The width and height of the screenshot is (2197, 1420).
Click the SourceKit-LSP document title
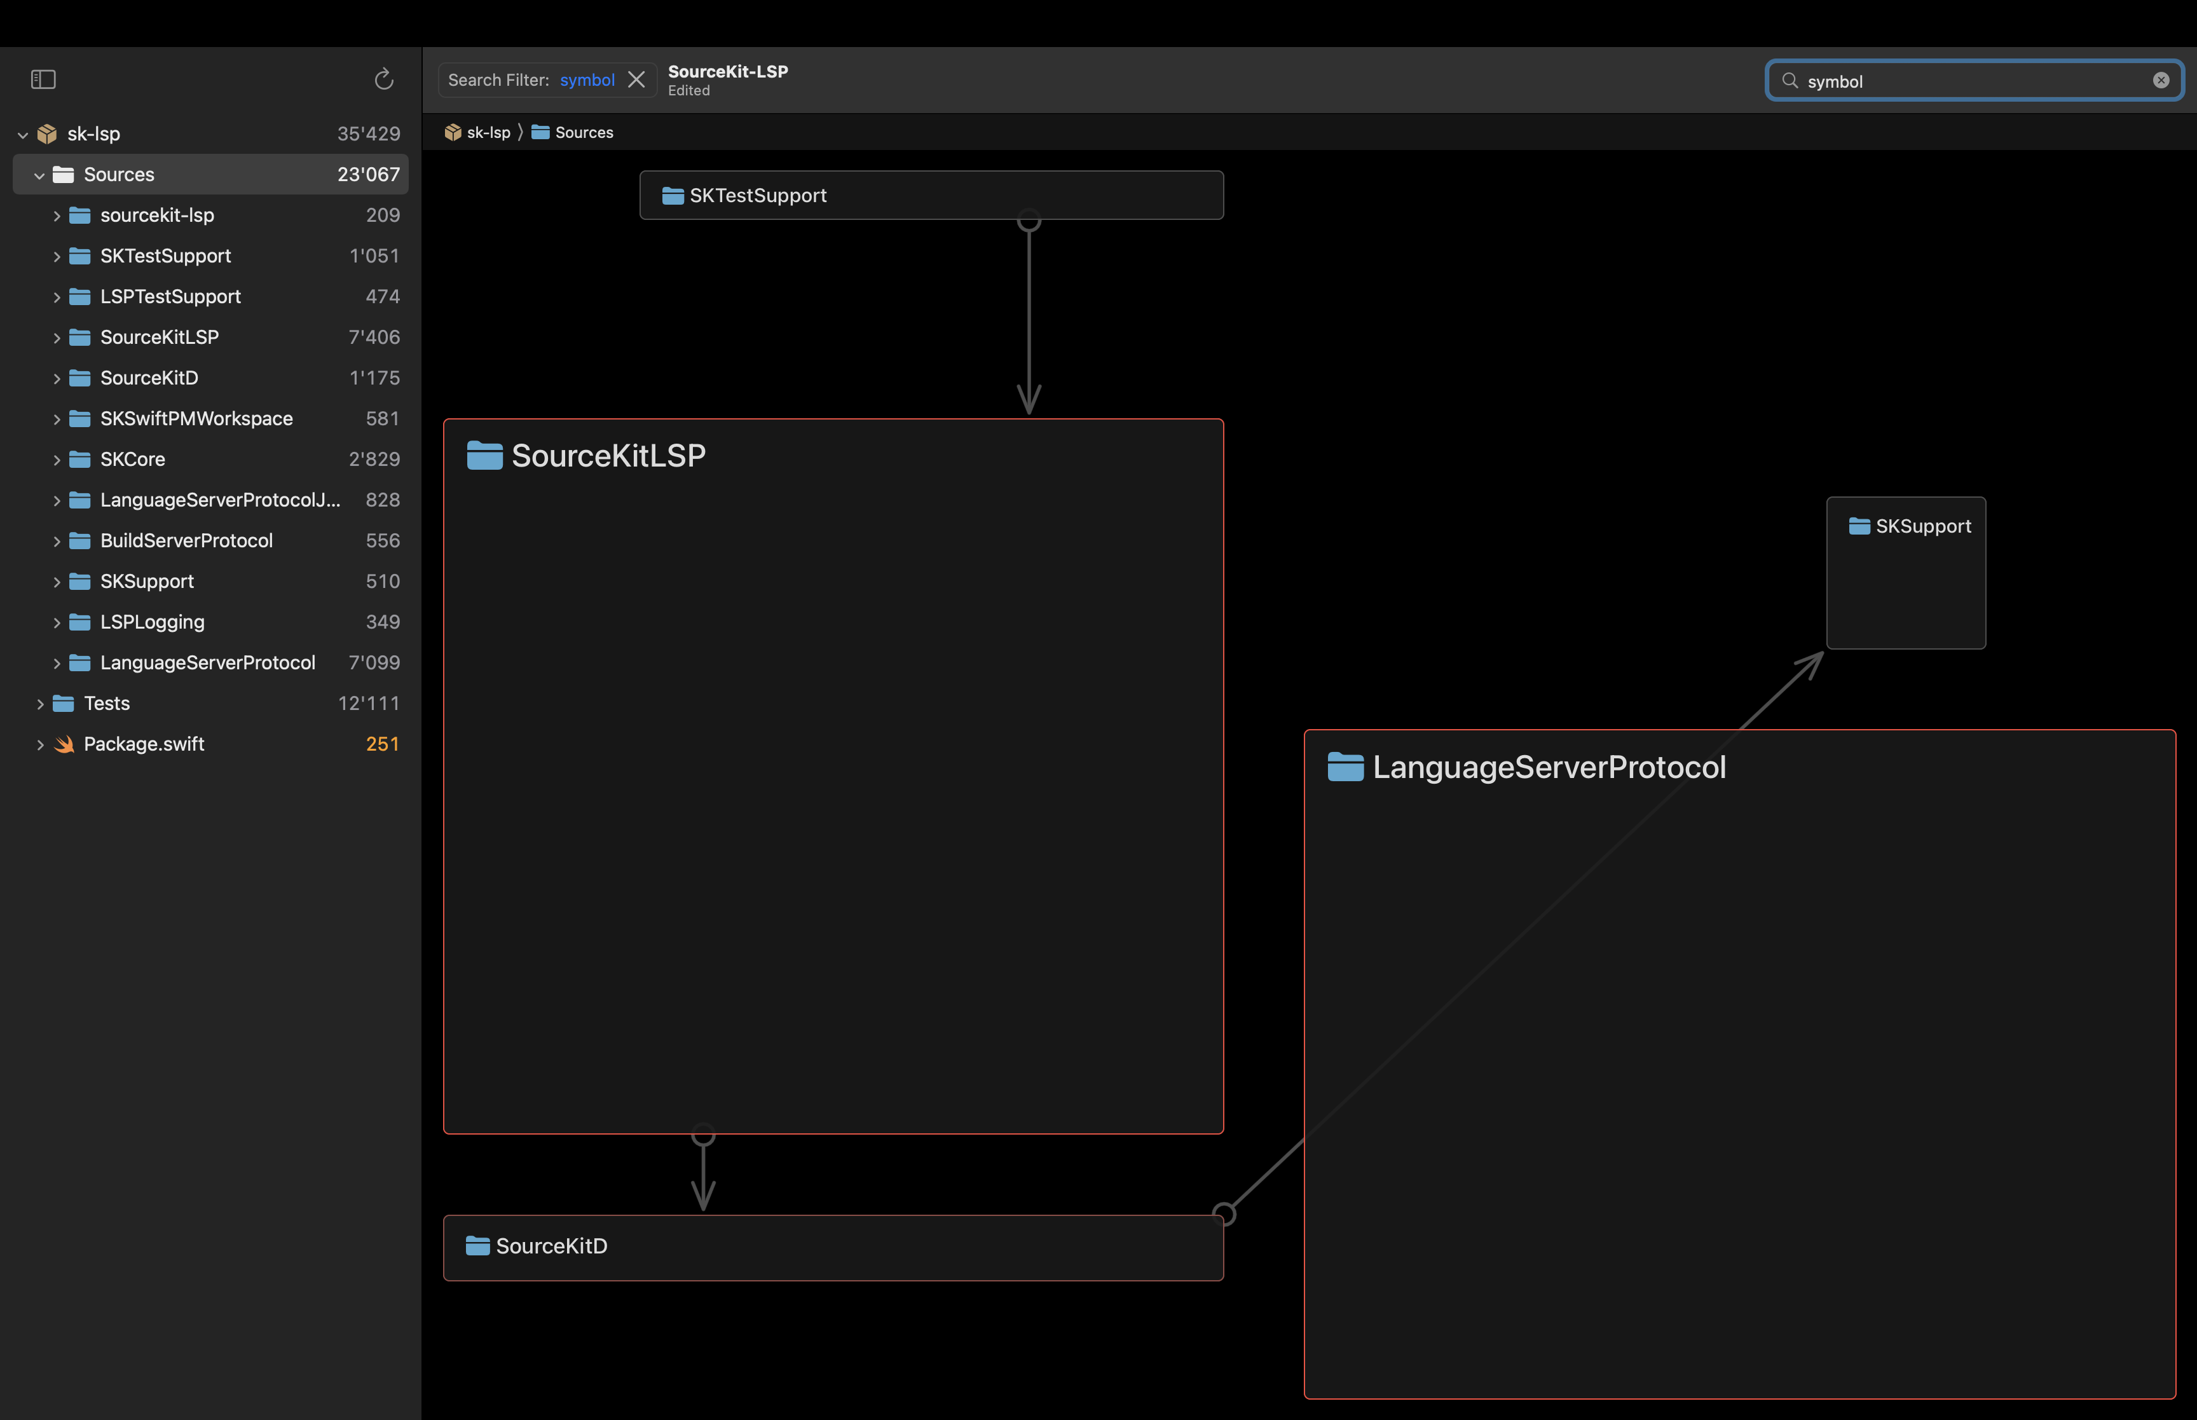click(727, 72)
